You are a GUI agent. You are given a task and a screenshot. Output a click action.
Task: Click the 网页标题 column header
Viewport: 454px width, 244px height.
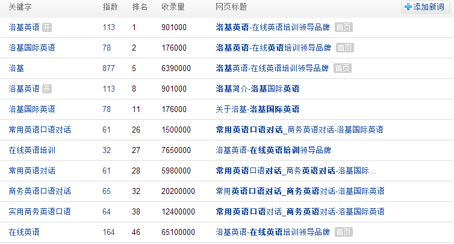pos(231,7)
